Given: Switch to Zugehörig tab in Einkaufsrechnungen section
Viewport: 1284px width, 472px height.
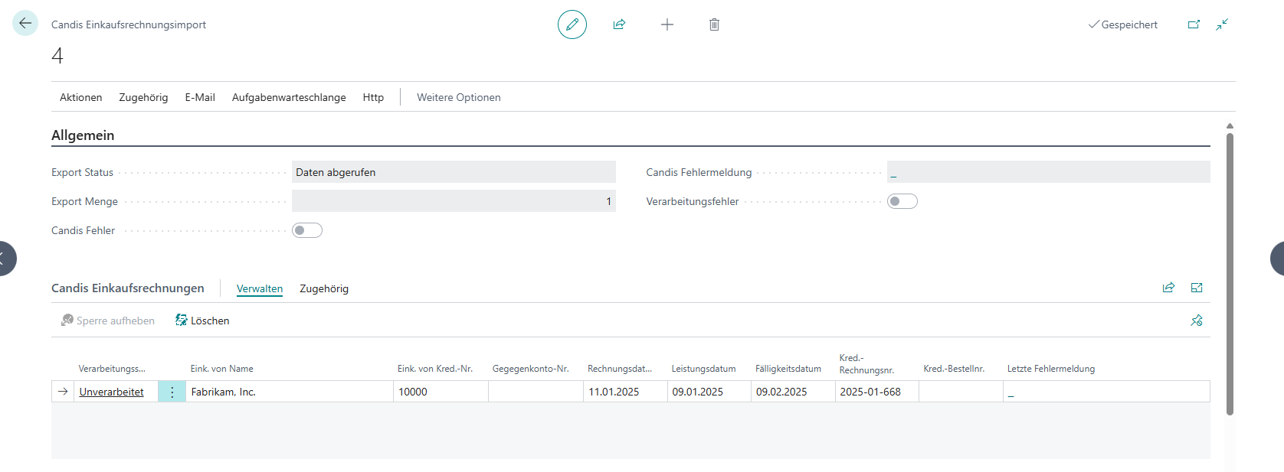Looking at the screenshot, I should click(324, 288).
